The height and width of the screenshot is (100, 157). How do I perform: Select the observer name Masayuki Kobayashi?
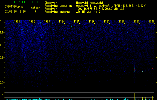[x=90, y=3]
